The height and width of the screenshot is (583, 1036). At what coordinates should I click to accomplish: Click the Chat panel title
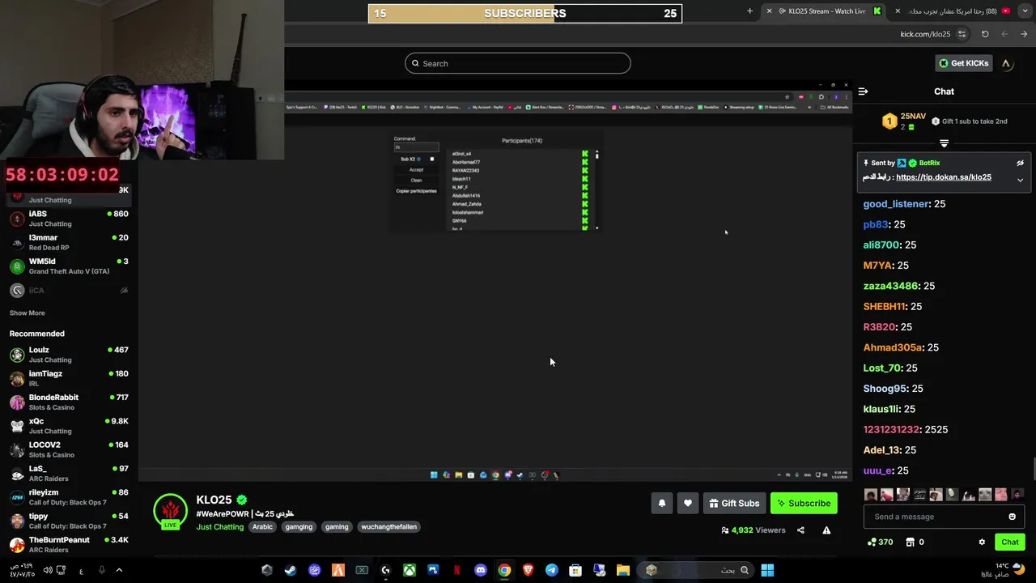pyautogui.click(x=944, y=91)
